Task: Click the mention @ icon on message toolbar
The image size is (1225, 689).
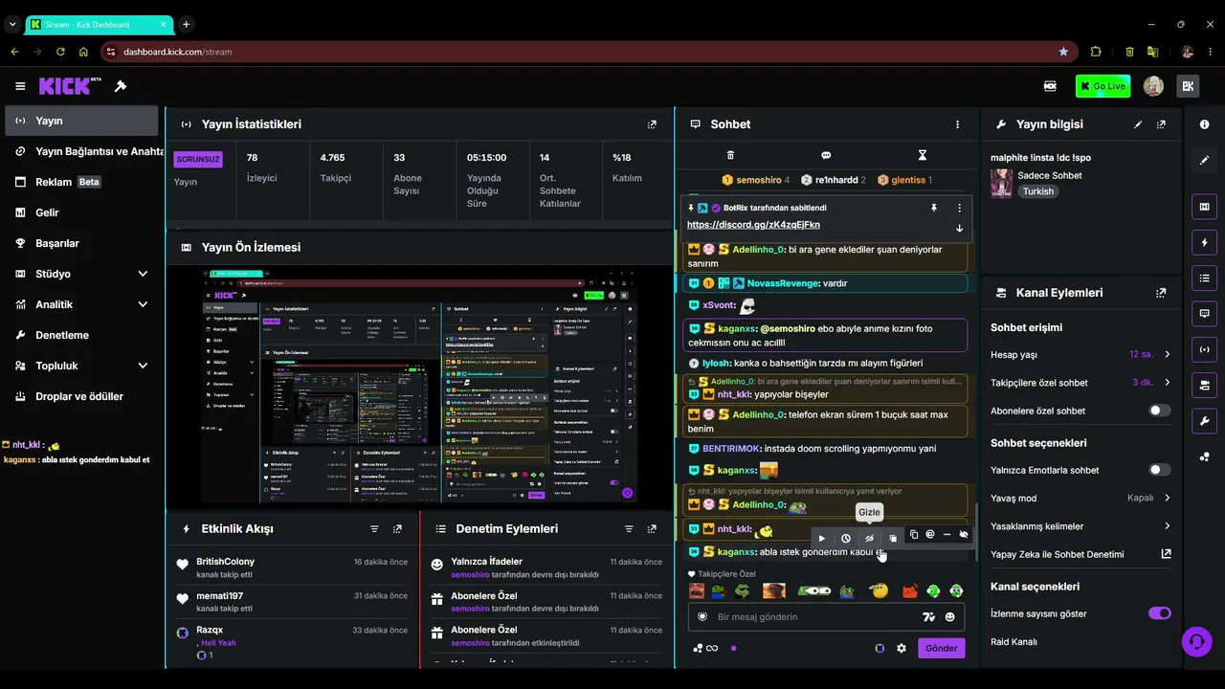Action: [930, 535]
